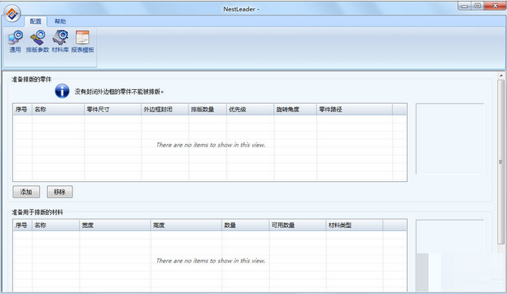Click the 优先级 column header
The width and height of the screenshot is (507, 294).
(250, 110)
